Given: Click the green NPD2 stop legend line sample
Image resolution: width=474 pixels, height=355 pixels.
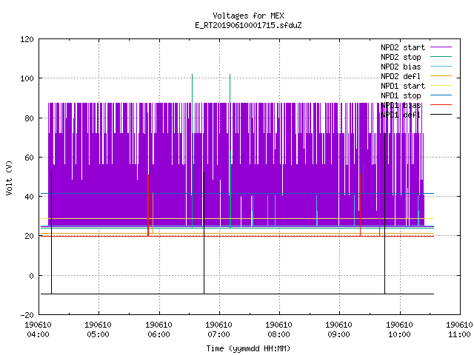Looking at the screenshot, I should click(441, 57).
